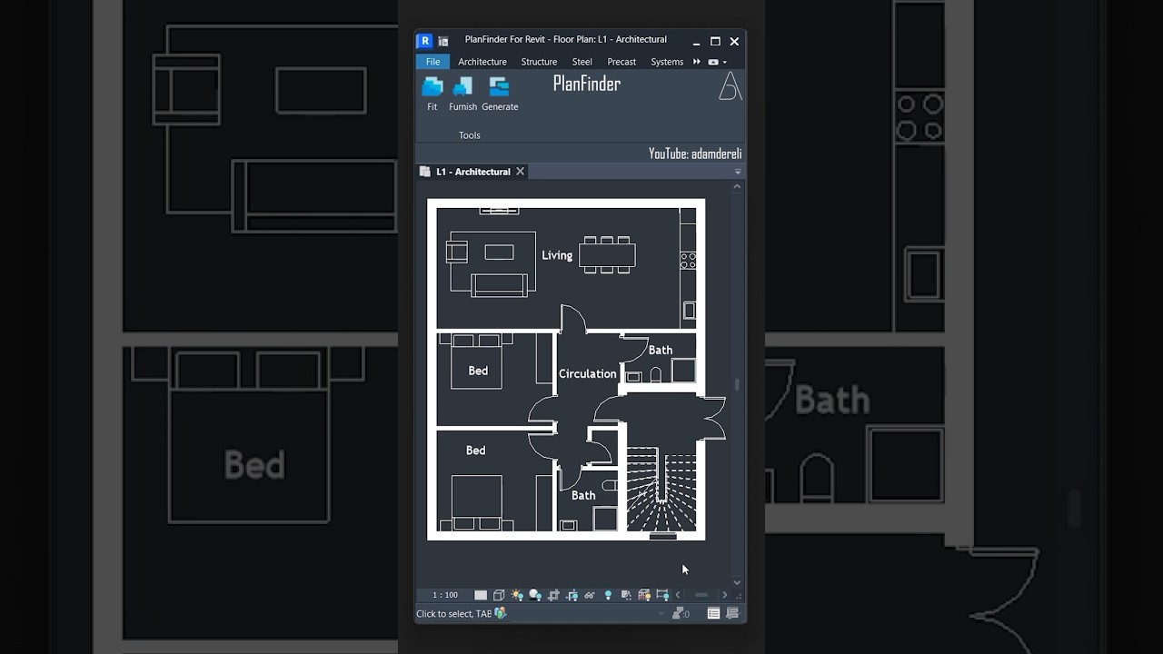This screenshot has width=1163, height=654.
Task: Click the rightmost status bar list icon
Action: point(732,614)
